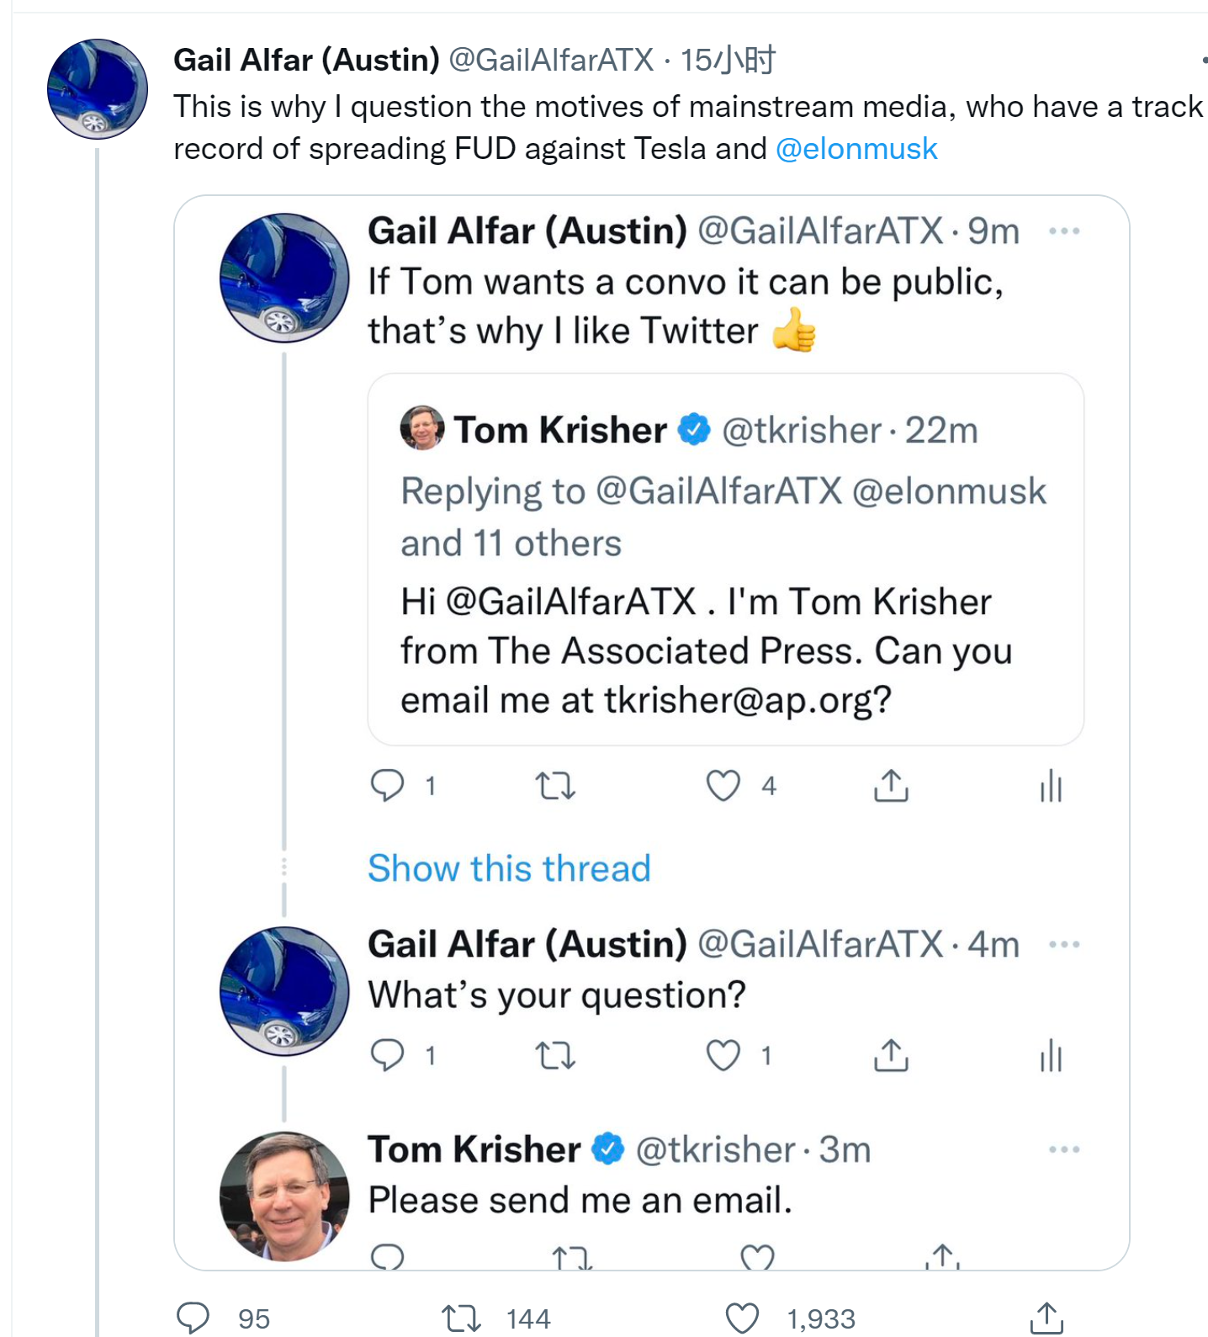Share the main tweet via share icon
The image size is (1208, 1337).
click(x=1046, y=1318)
